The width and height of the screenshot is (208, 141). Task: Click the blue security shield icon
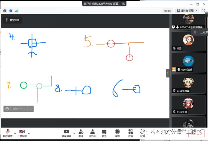11,11
